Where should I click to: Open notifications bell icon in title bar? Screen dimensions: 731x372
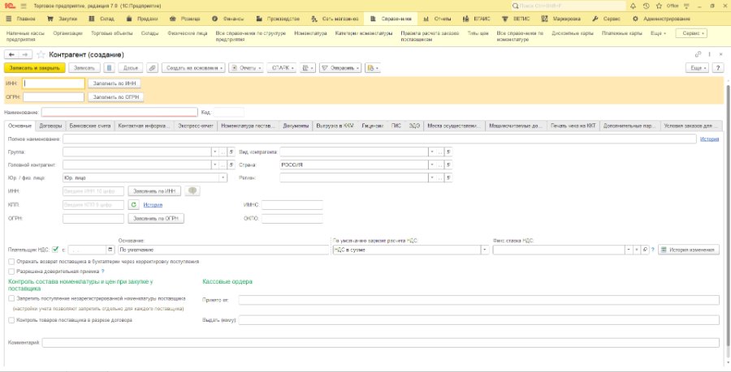[x=633, y=6]
